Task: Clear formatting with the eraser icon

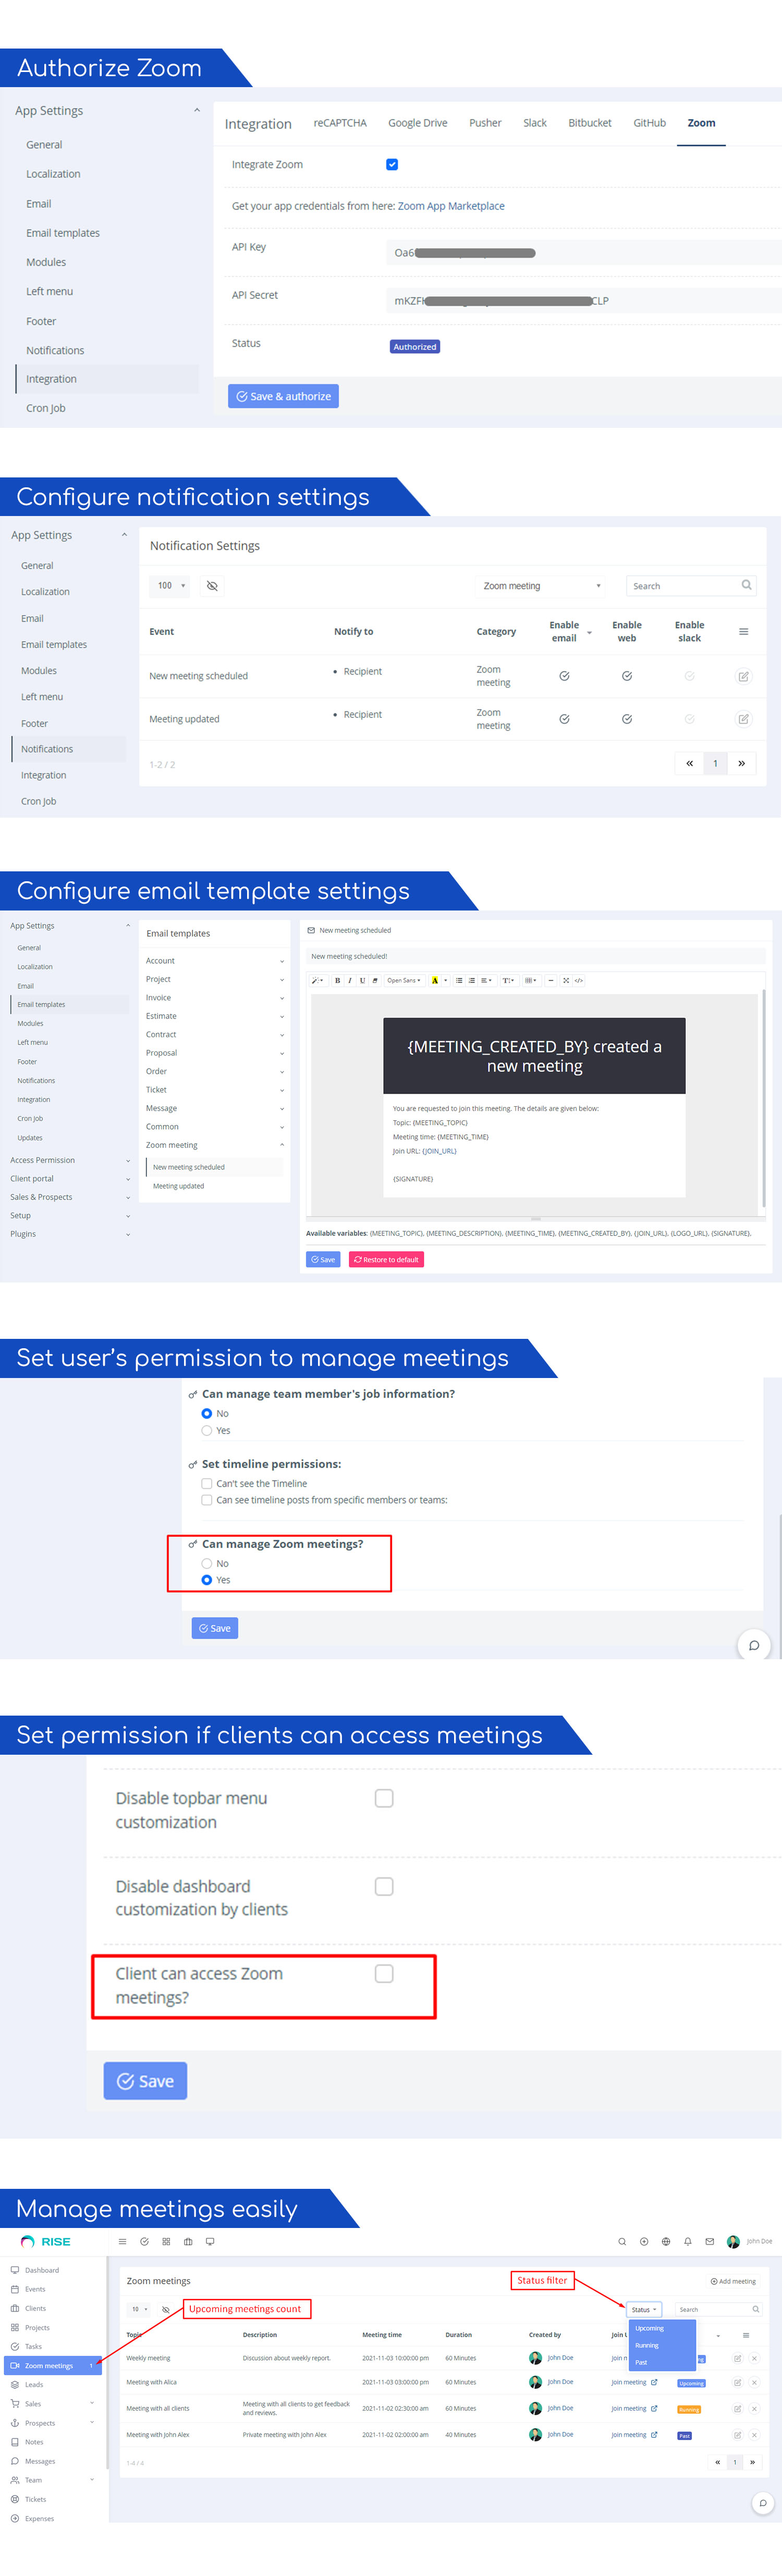Action: point(374,981)
